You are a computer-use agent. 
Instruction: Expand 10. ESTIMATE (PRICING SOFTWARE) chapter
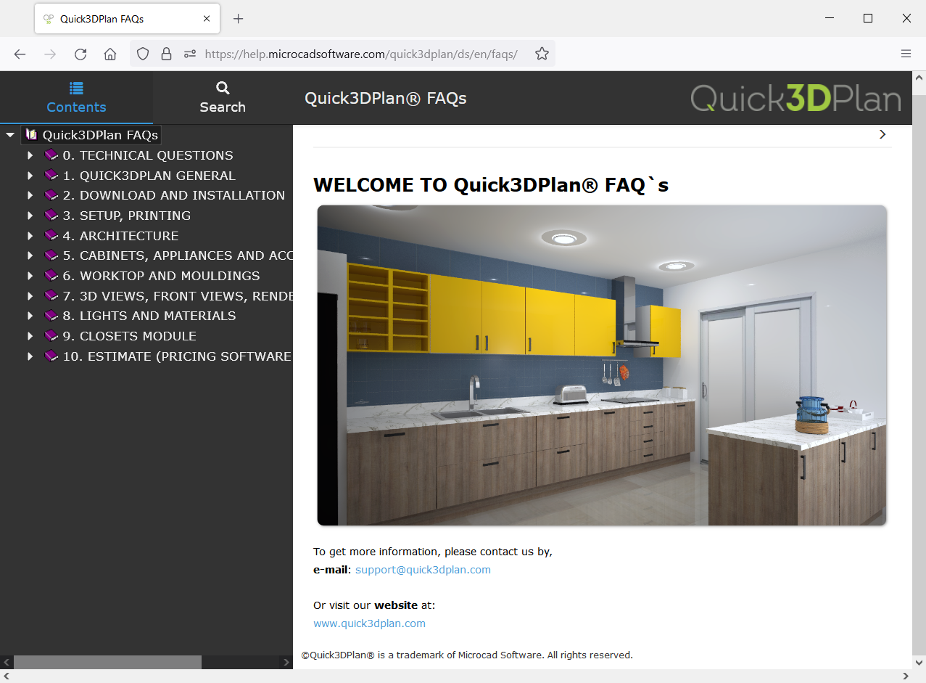(x=30, y=356)
